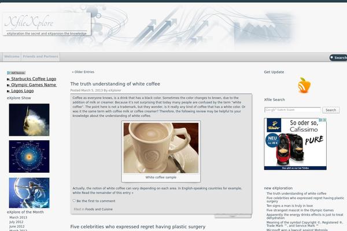
Task: Click the Tchibo Cafissimo Pure advertisement
Action: (295, 144)
